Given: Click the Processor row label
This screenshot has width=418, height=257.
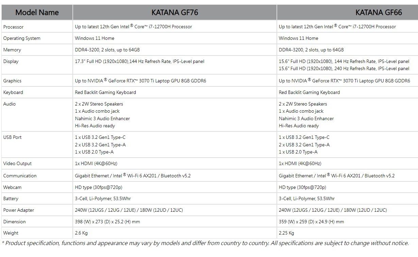Looking at the screenshot, I should pos(14,27).
